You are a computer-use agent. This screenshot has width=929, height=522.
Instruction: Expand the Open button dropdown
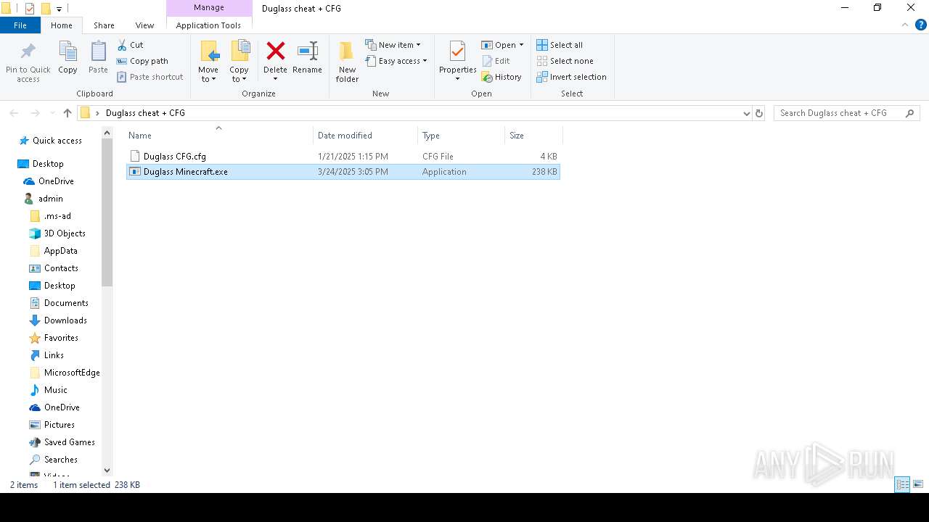(x=521, y=45)
